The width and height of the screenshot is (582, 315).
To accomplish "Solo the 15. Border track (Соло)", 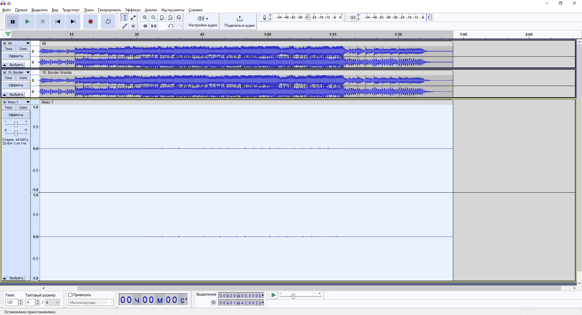I will (23, 78).
